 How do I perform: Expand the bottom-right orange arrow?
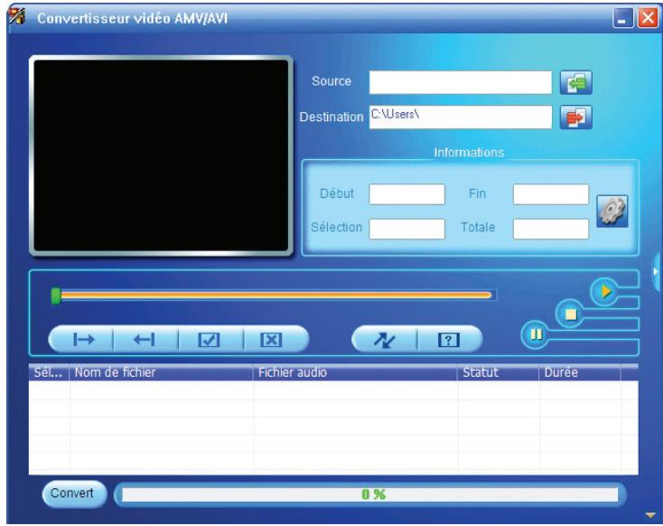(649, 515)
